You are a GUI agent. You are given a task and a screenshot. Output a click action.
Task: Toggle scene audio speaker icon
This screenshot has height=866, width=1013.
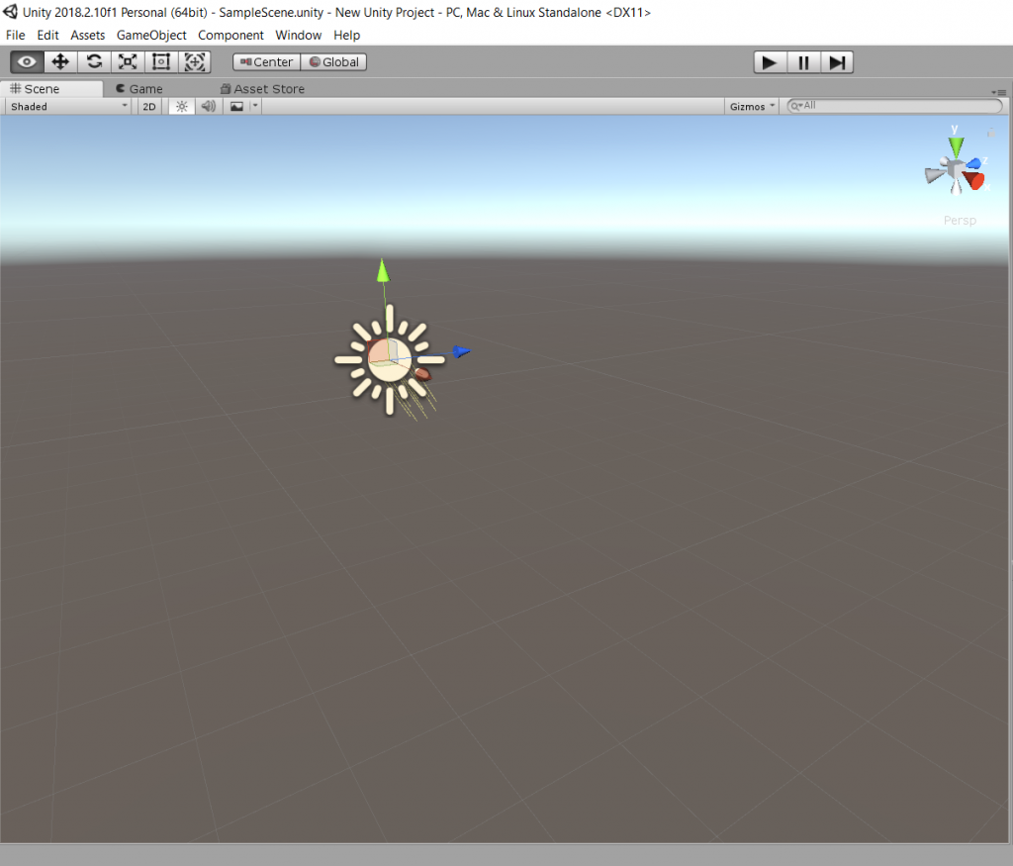point(209,107)
